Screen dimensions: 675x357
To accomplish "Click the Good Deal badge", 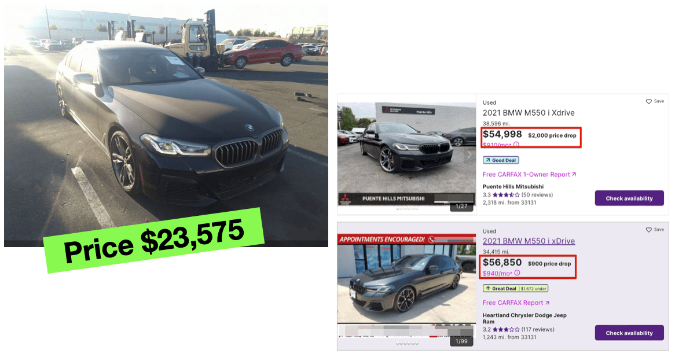I will point(501,160).
